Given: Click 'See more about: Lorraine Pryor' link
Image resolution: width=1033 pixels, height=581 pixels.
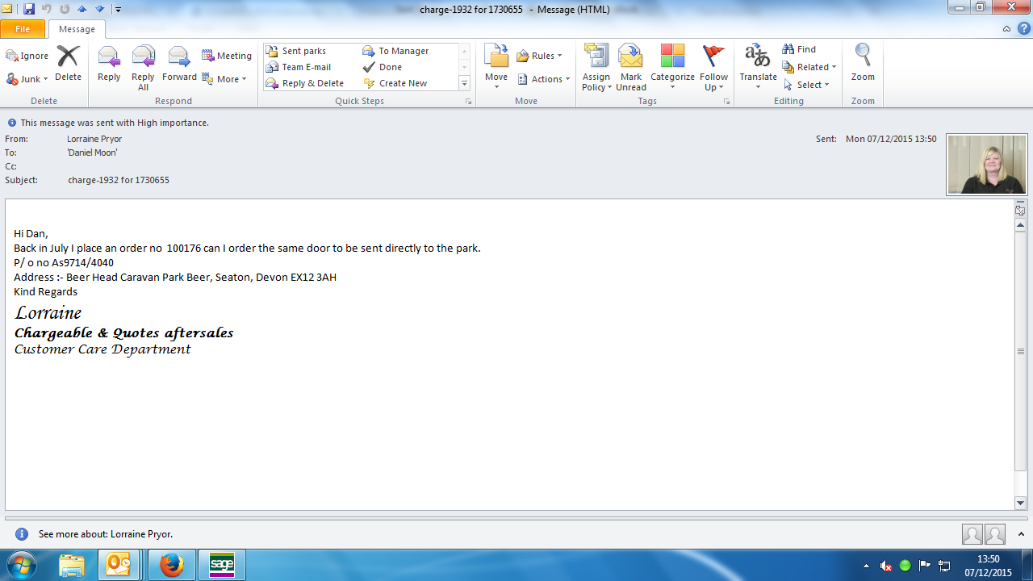Looking at the screenshot, I should pos(106,534).
